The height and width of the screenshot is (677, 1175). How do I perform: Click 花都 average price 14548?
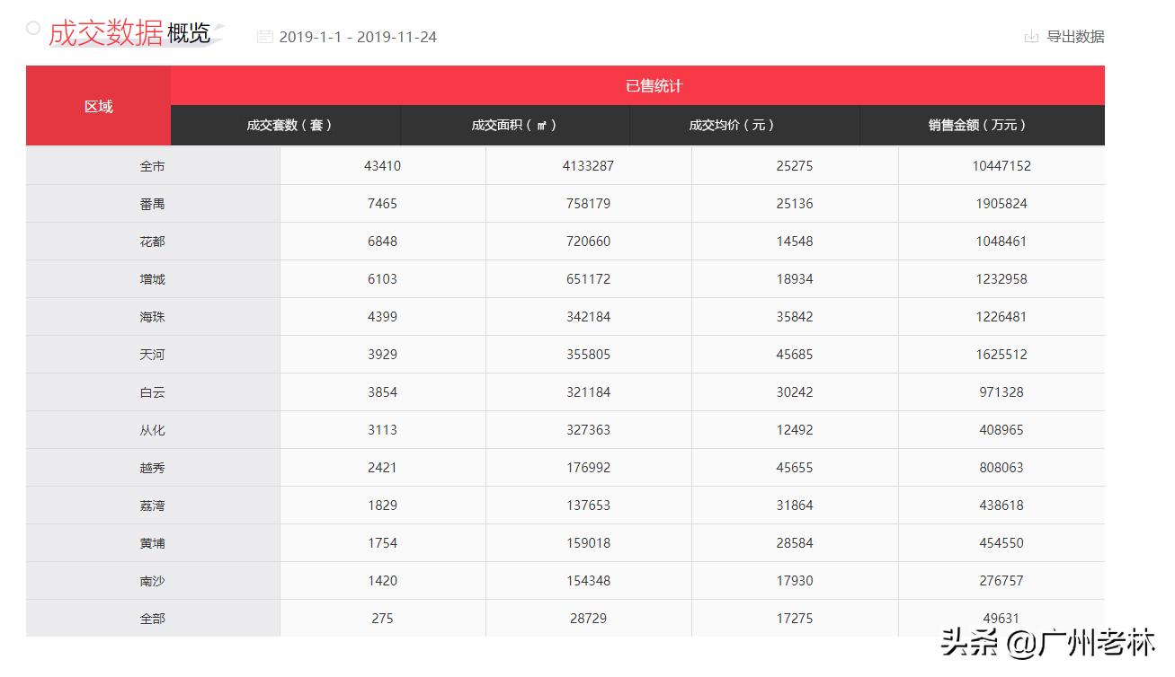click(x=795, y=242)
